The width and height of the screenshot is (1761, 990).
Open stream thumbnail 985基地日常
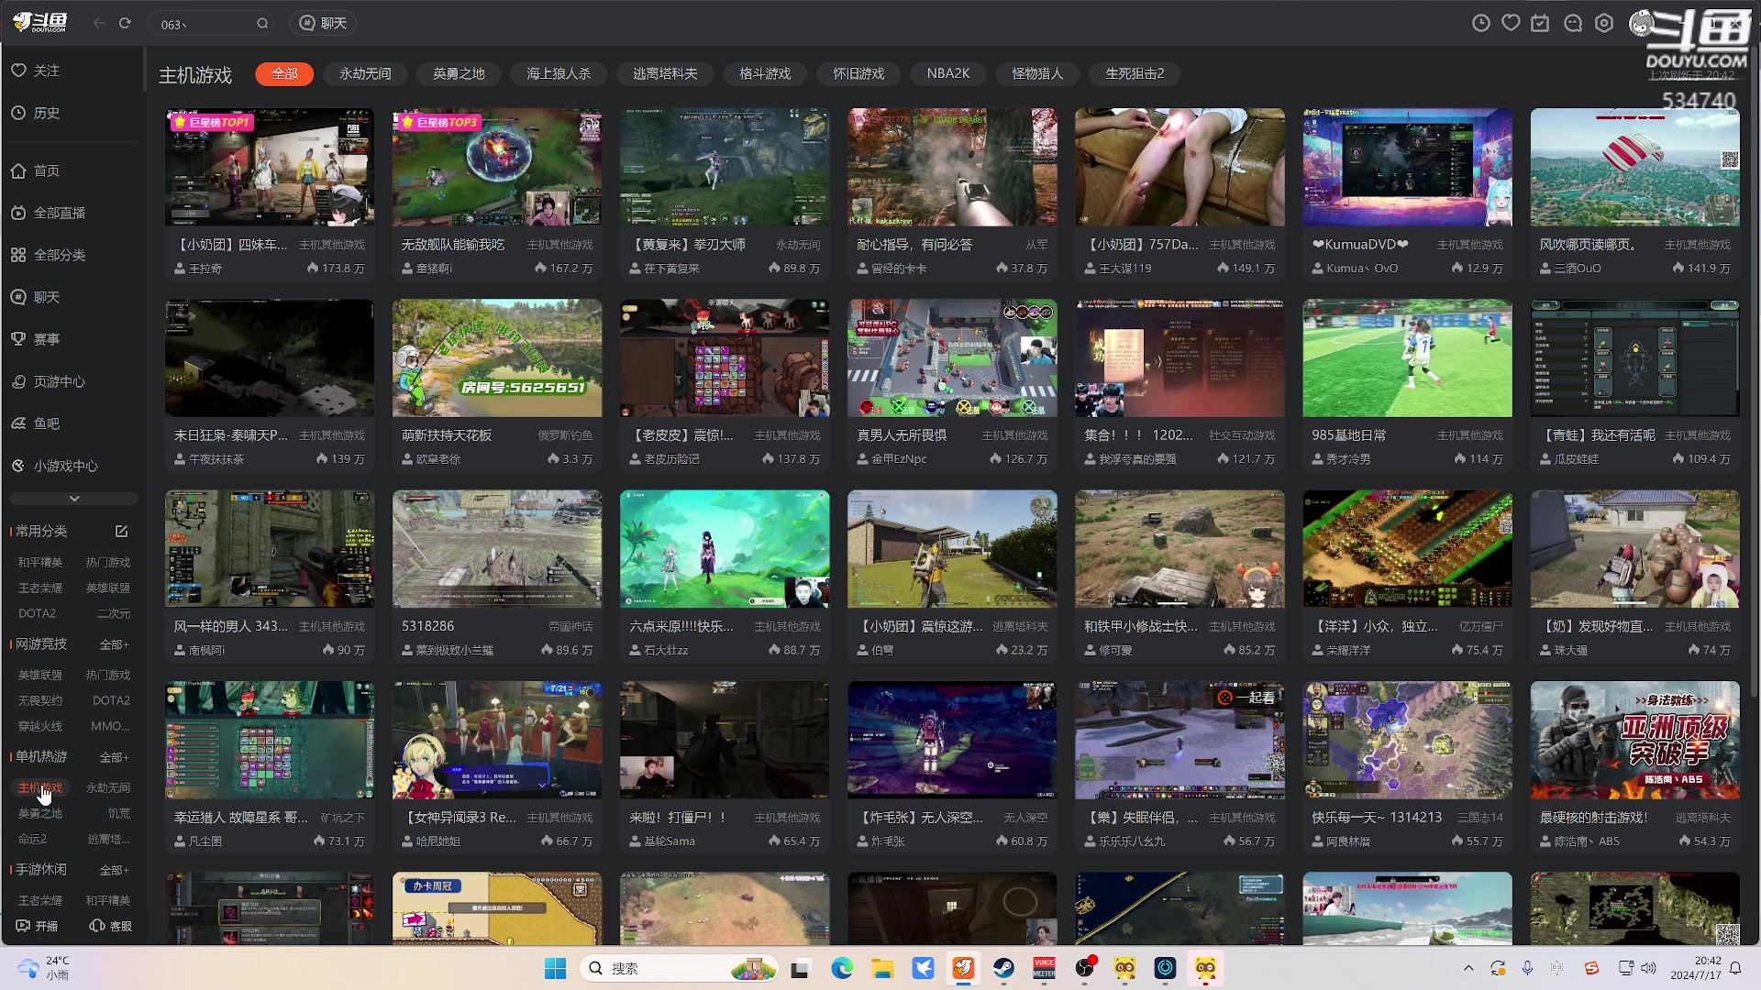point(1407,357)
